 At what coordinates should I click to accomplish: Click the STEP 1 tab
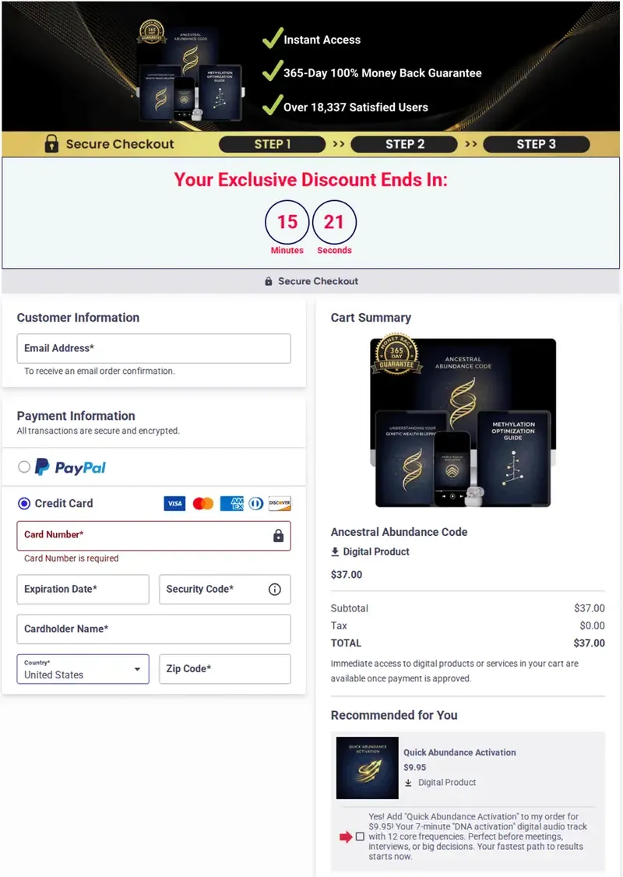coord(273,144)
